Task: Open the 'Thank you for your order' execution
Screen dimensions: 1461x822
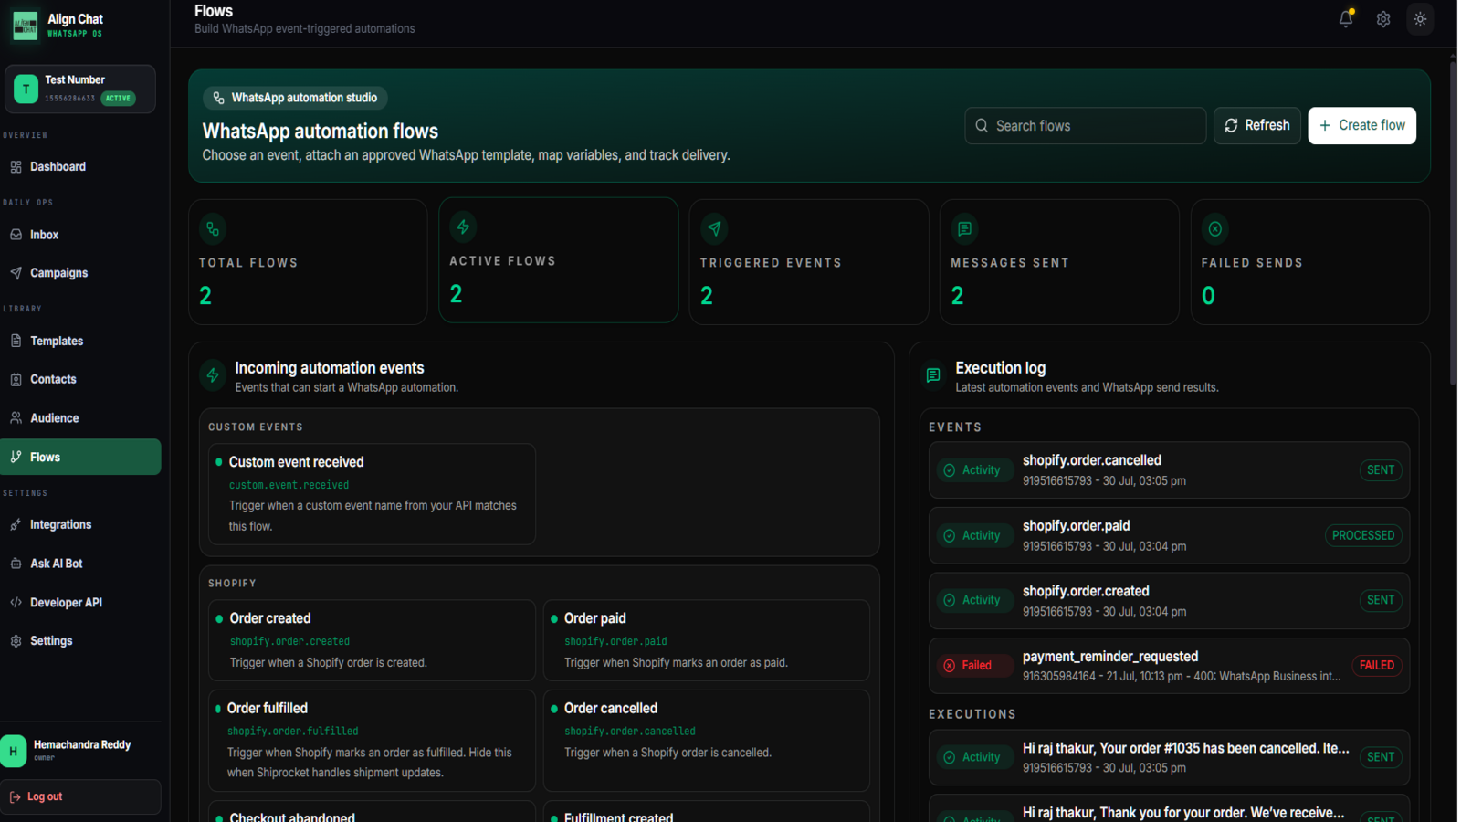Action: coord(1169,809)
